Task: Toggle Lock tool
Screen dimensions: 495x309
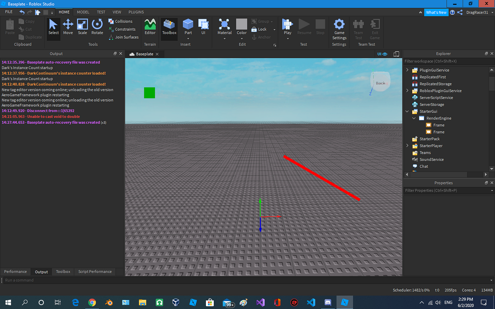Action: (x=259, y=29)
